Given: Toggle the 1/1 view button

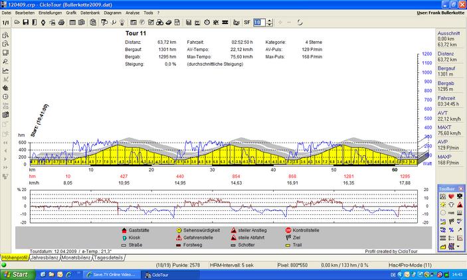Looking at the screenshot, I should tap(5, 22).
